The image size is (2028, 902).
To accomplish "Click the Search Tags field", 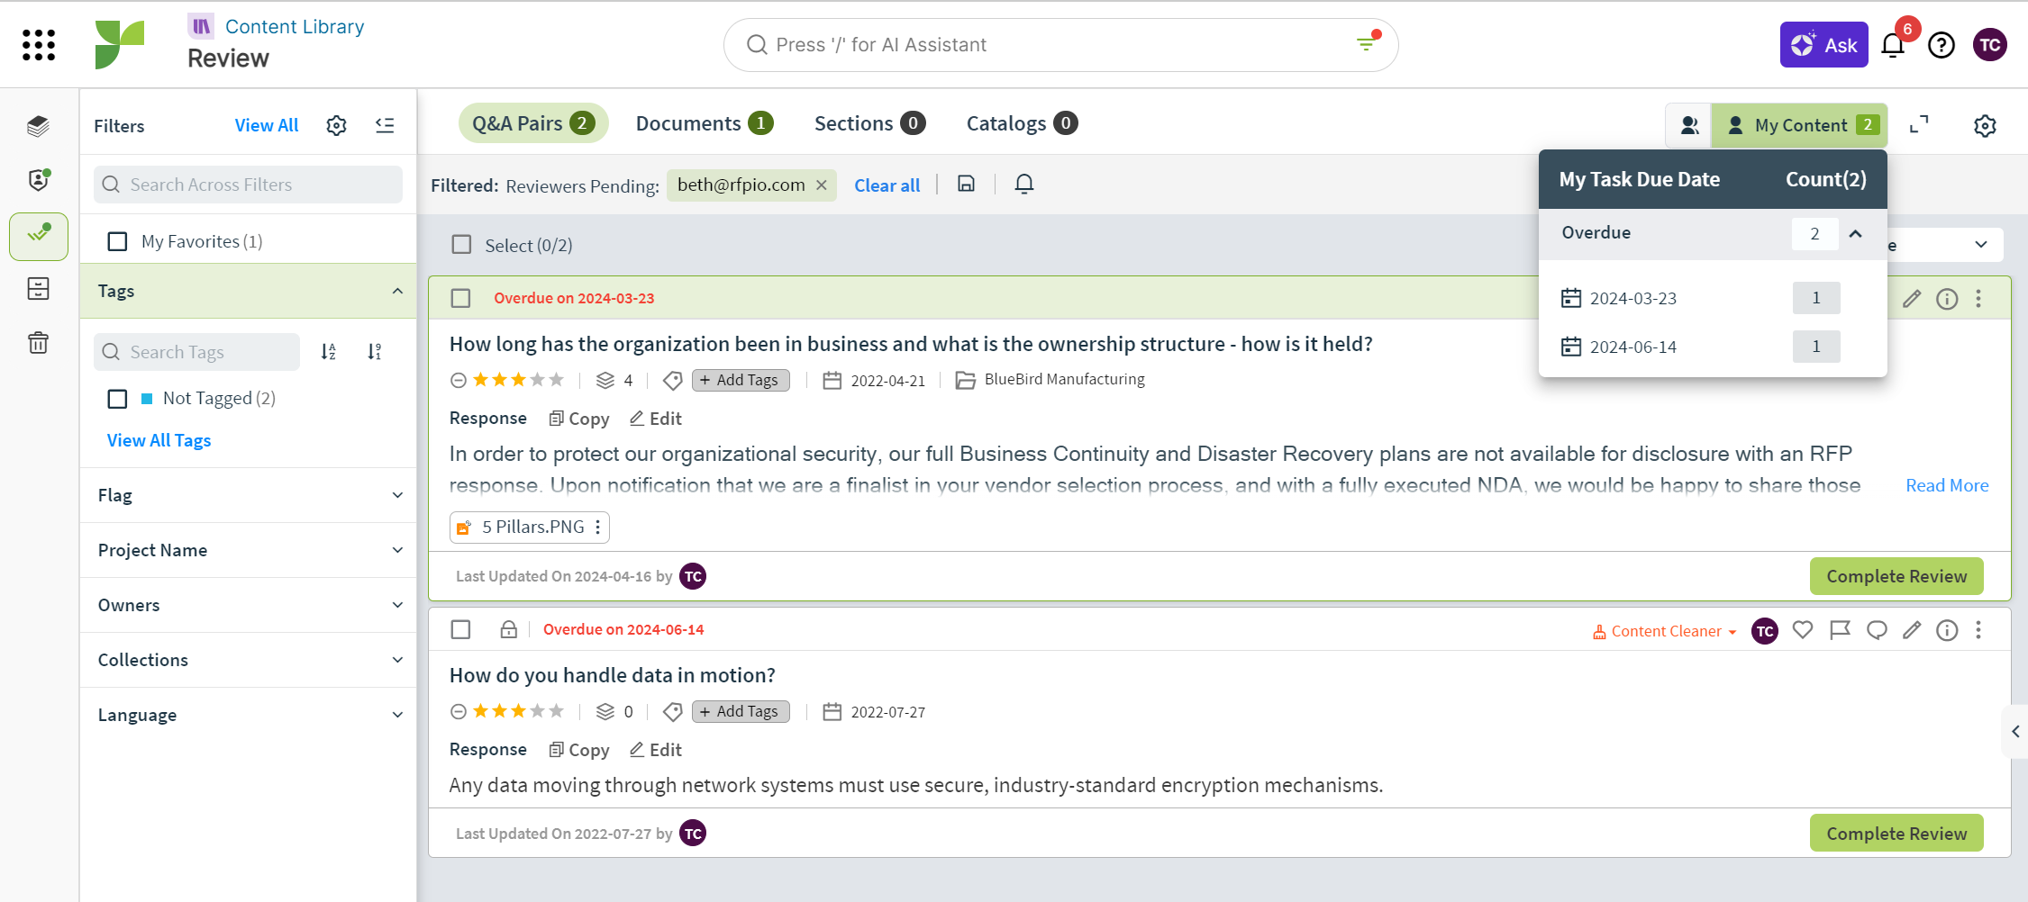I will pyautogui.click(x=196, y=352).
